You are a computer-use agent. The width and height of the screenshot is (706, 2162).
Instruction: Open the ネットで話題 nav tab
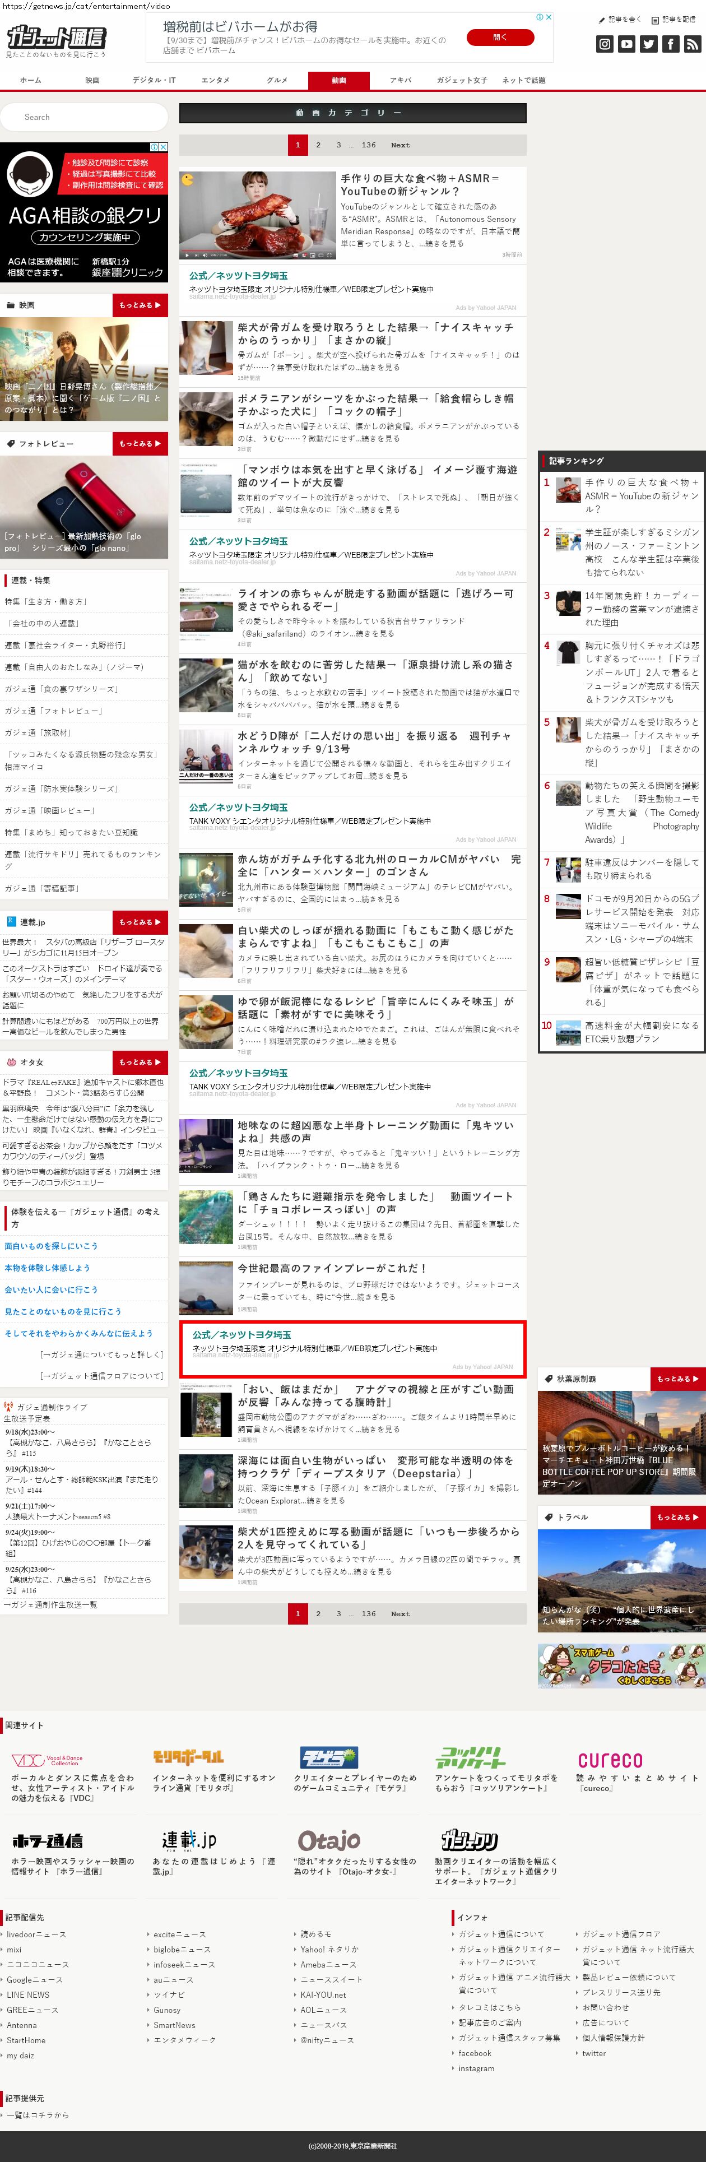[x=524, y=81]
